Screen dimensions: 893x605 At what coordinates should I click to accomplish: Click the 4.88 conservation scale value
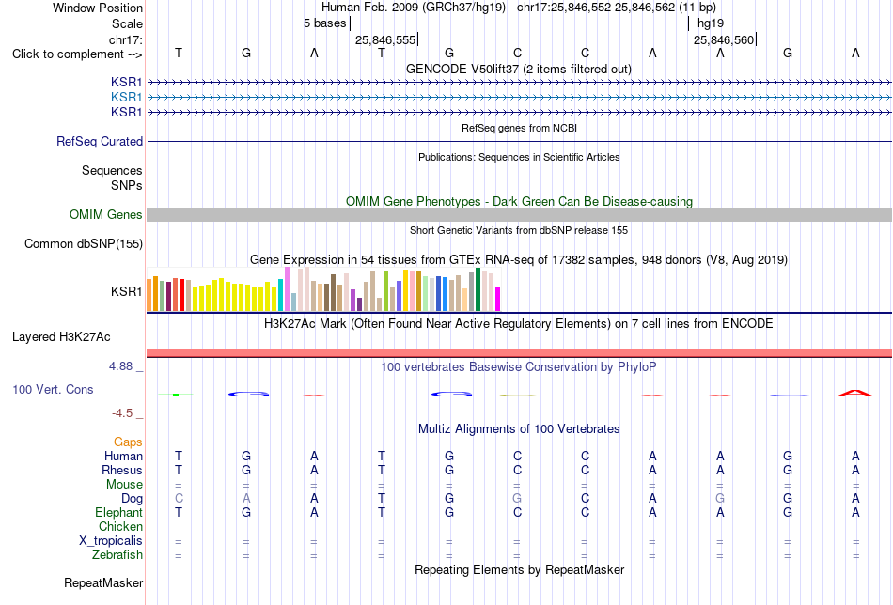pyautogui.click(x=120, y=366)
